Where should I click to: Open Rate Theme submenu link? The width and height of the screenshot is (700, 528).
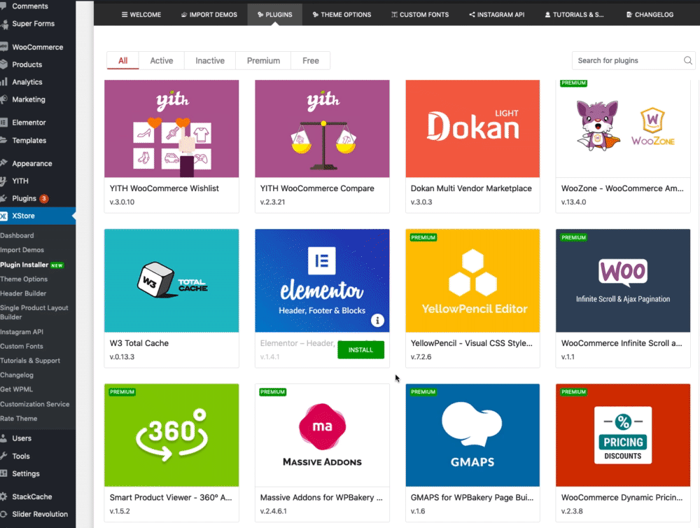click(x=19, y=418)
